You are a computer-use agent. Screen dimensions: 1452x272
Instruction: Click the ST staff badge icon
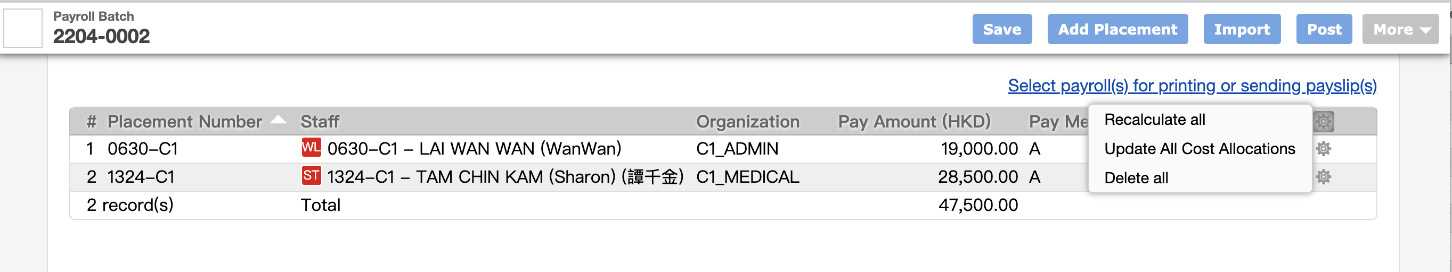click(311, 175)
